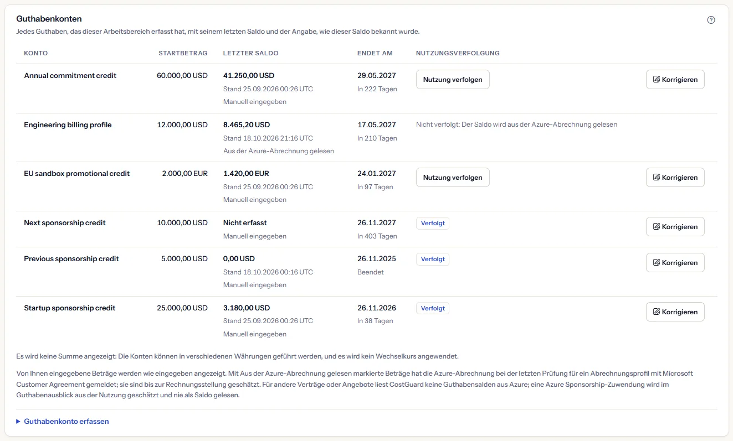Click Stand 18.10.2026 21:16 UTC timestamp
The height and width of the screenshot is (441, 733).
point(268,138)
